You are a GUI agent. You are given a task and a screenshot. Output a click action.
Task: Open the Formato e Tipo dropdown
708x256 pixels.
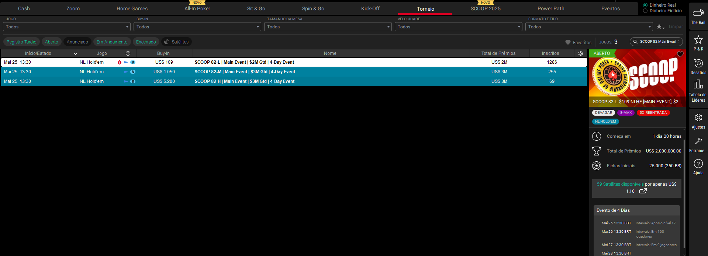(589, 27)
